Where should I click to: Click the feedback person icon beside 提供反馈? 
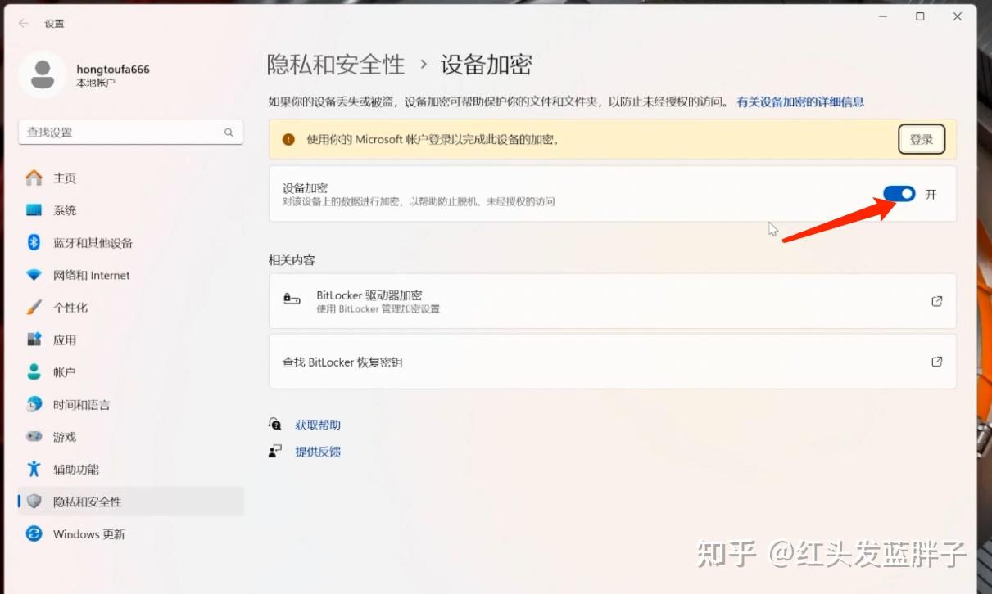275,451
